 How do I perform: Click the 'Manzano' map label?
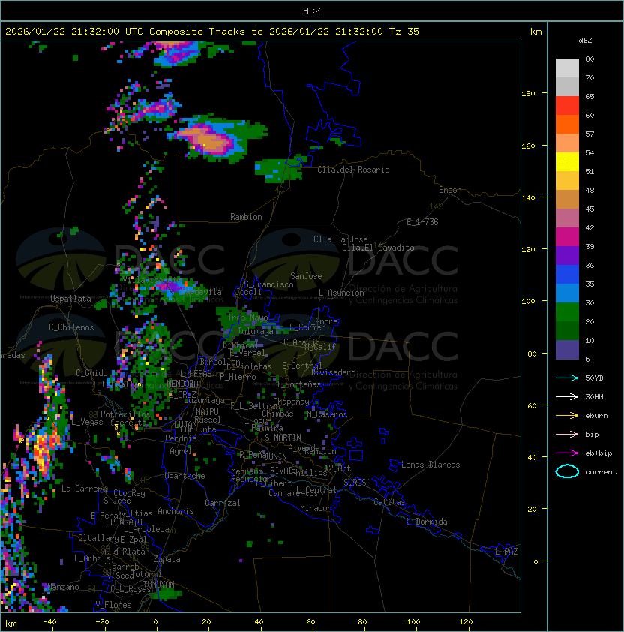click(x=63, y=587)
